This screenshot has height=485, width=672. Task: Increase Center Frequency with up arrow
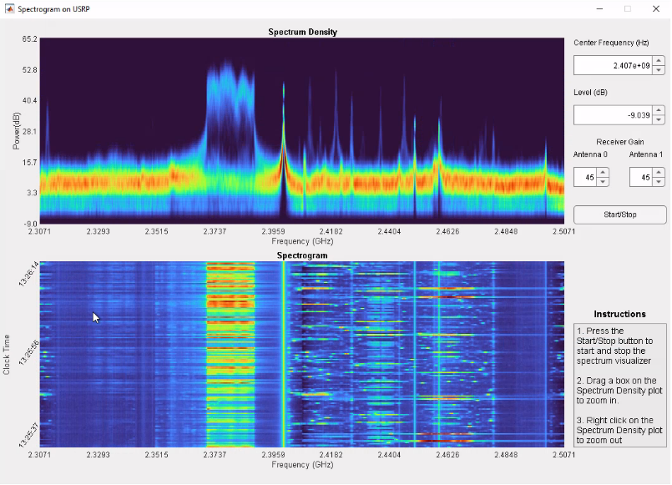click(x=659, y=61)
